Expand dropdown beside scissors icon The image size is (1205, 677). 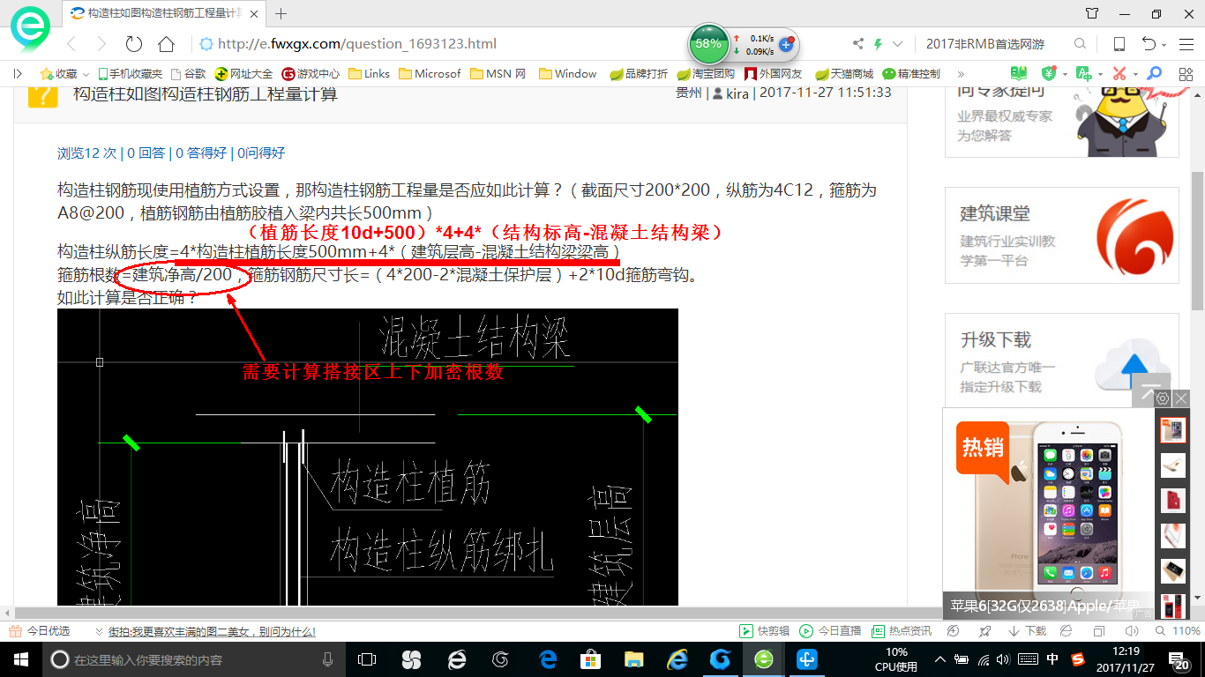point(1135,74)
